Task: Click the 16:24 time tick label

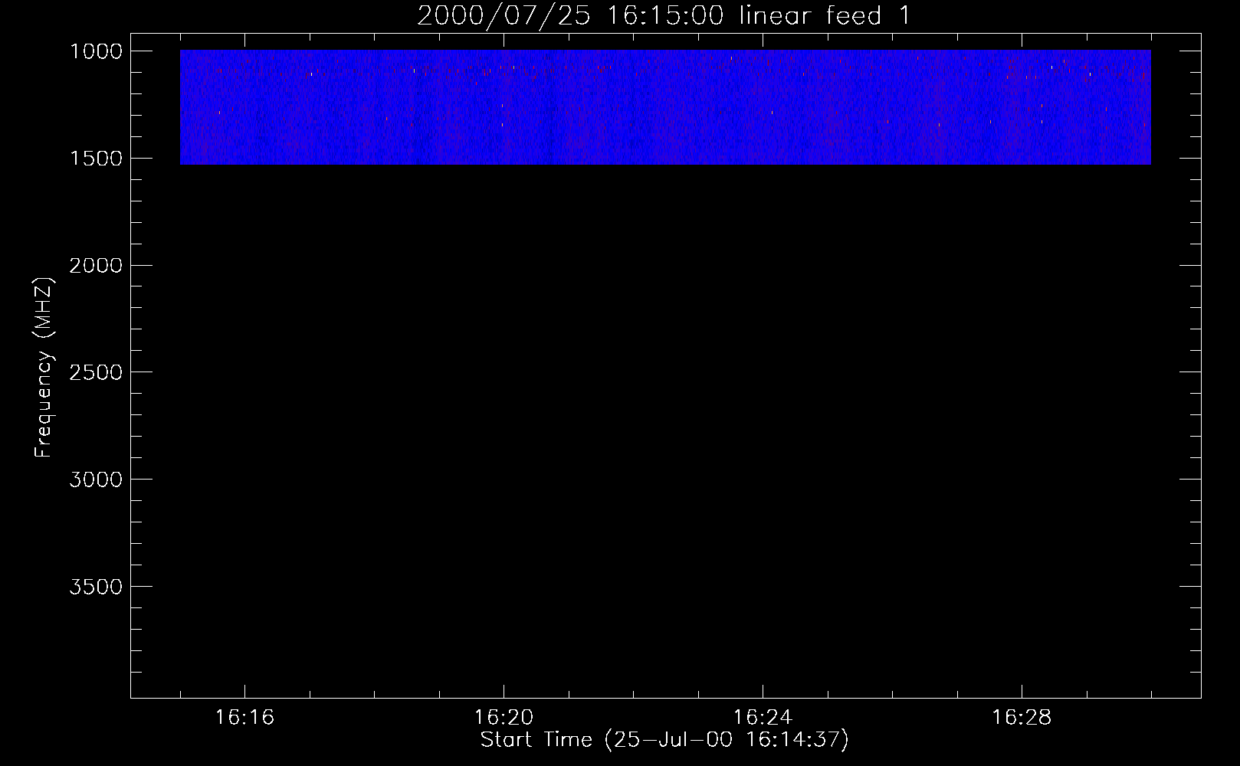Action: [763, 718]
